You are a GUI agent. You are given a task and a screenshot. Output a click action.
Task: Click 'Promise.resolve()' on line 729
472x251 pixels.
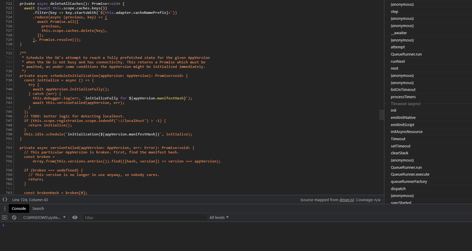(x=58, y=40)
